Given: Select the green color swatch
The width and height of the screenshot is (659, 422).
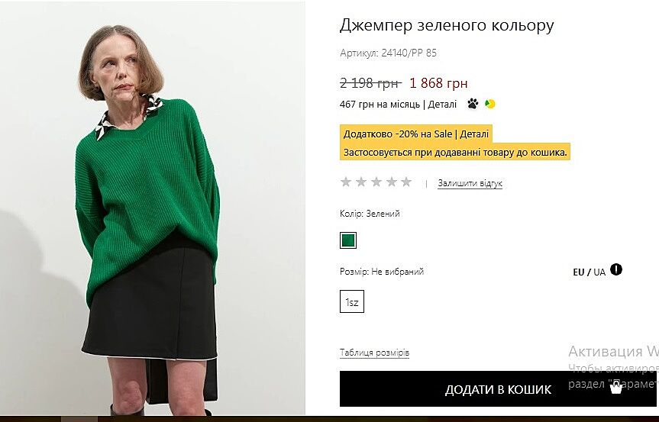Looking at the screenshot, I should pos(348,240).
